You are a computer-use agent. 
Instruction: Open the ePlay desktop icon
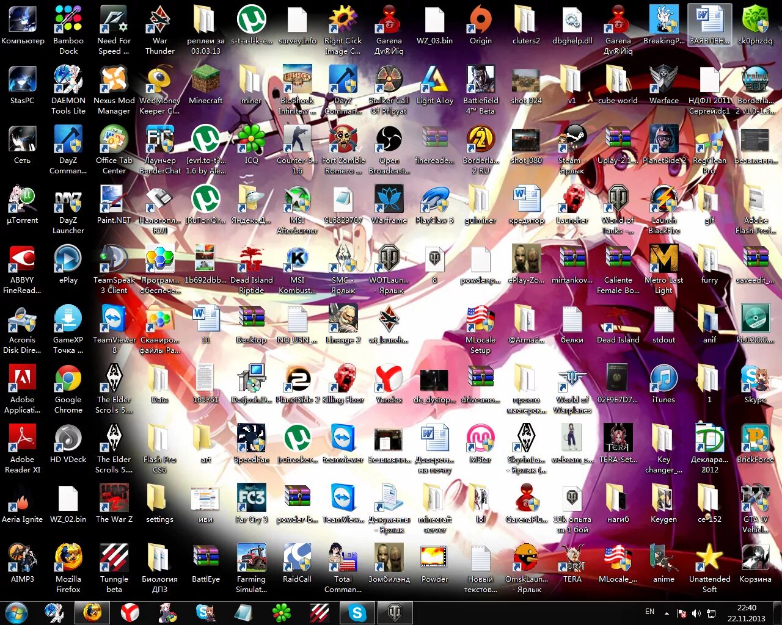[x=68, y=264]
